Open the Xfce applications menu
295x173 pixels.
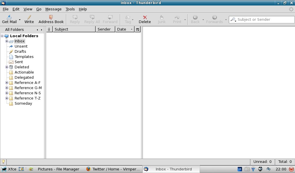coord(9,169)
